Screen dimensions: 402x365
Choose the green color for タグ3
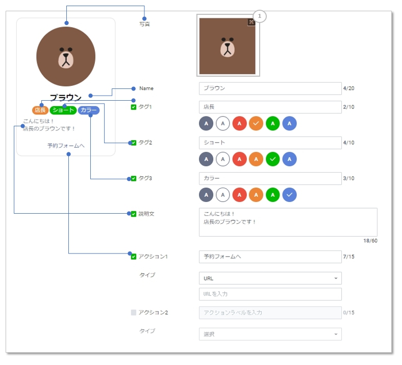click(272, 195)
